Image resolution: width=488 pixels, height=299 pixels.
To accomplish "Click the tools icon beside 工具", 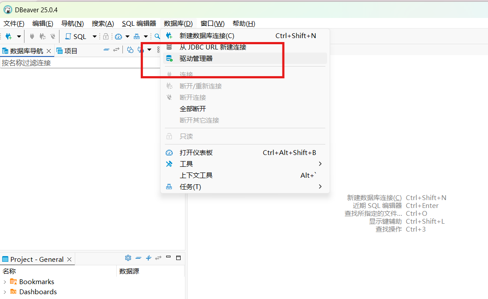I will tap(169, 164).
